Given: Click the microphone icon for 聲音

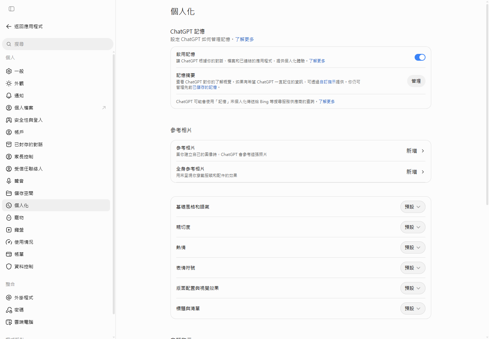Looking at the screenshot, I should [9, 181].
